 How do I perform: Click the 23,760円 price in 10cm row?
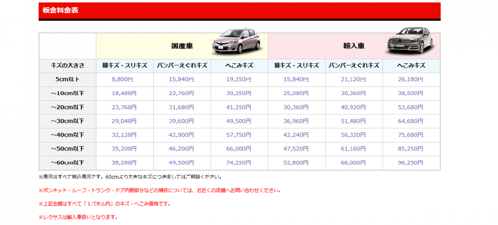[182, 93]
